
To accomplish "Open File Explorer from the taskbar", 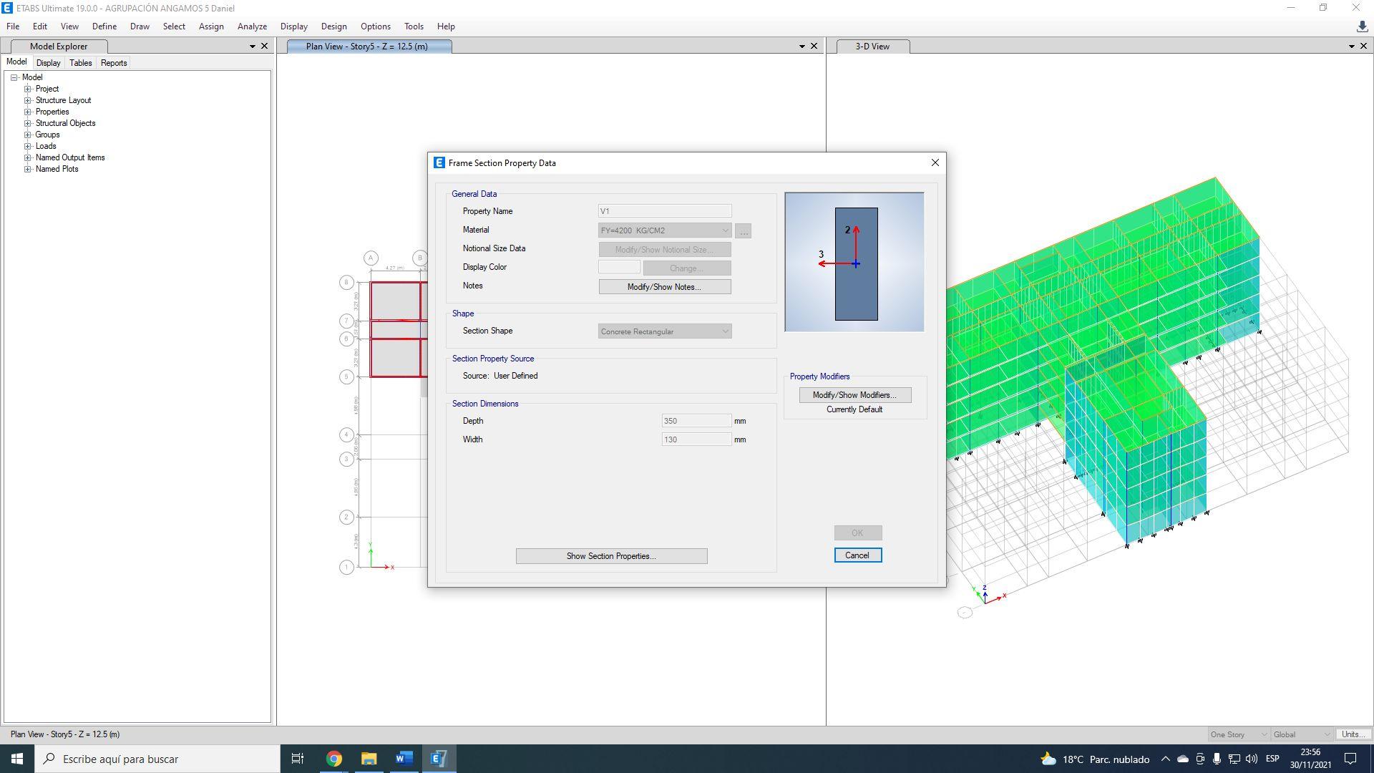I will coord(369,759).
